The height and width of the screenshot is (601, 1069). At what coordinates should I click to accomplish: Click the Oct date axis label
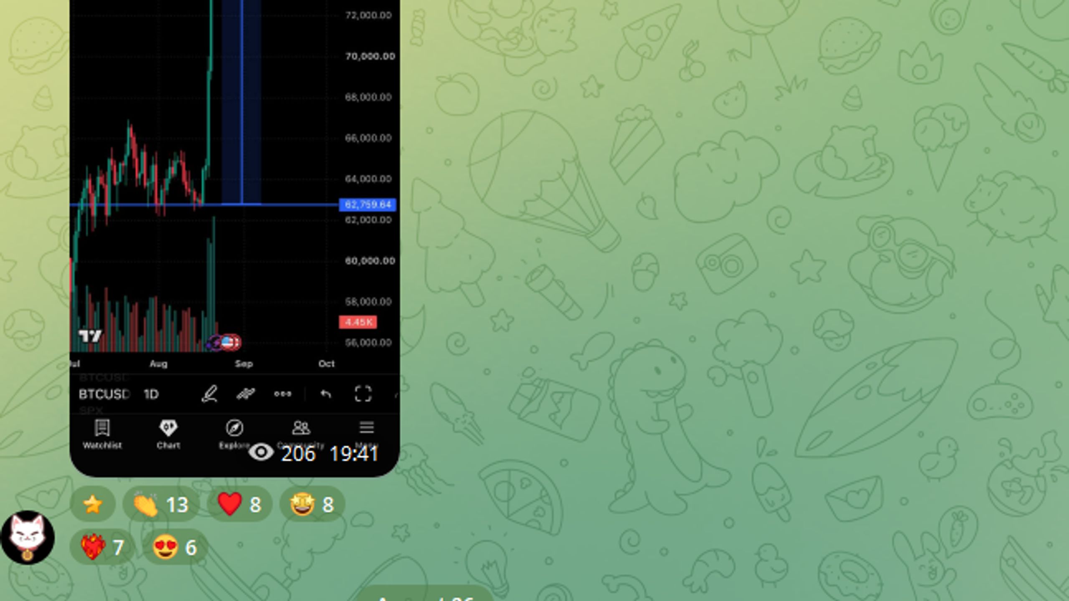click(x=327, y=364)
